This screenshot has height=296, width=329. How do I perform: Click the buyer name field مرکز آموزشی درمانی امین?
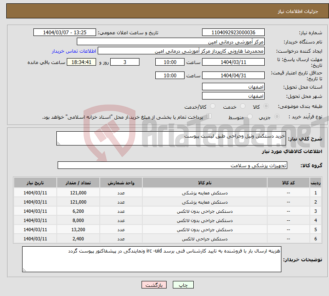171,41
